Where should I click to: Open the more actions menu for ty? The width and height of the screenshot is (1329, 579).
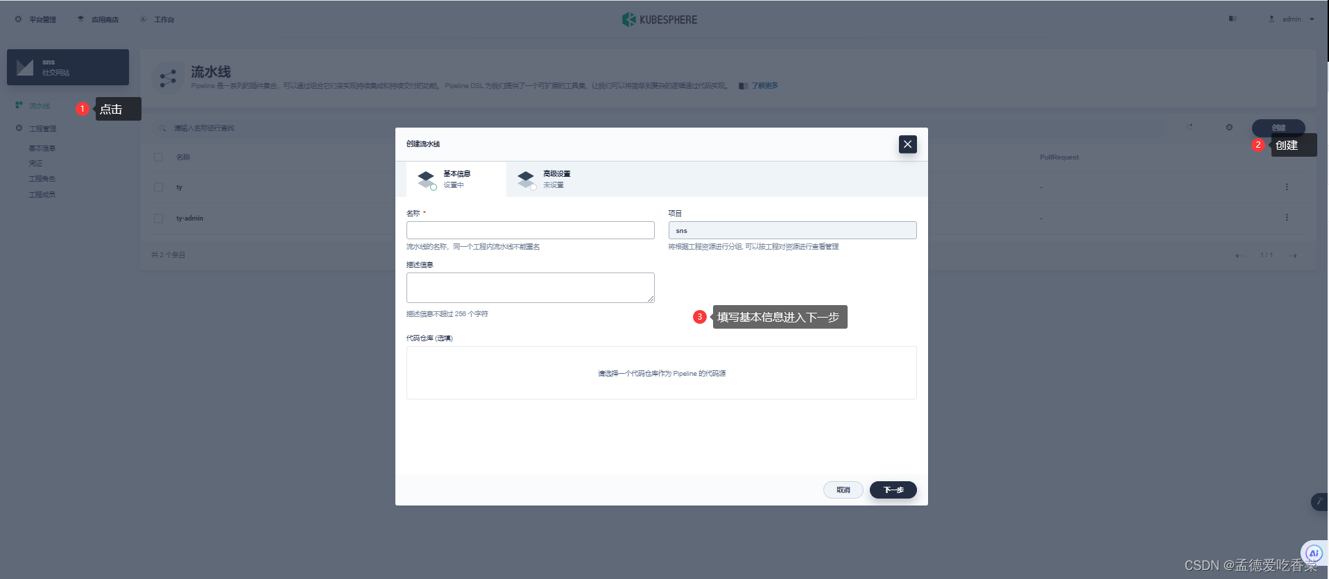(x=1287, y=187)
